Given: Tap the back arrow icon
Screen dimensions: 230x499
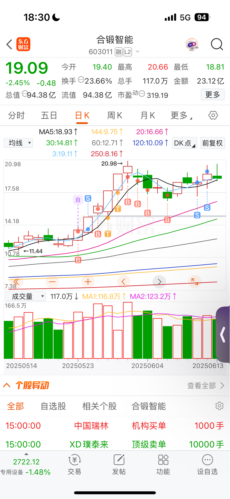Looking at the screenshot, I should pos(9,44).
